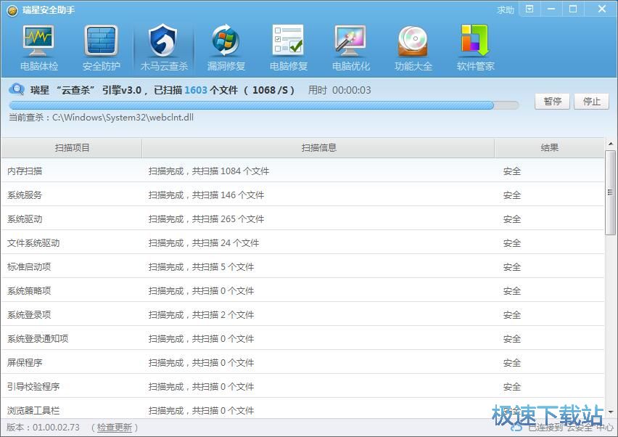This screenshot has width=618, height=437.
Task: Open 电脑体检 (computer checkup) in the toolbar
Action: (39, 46)
